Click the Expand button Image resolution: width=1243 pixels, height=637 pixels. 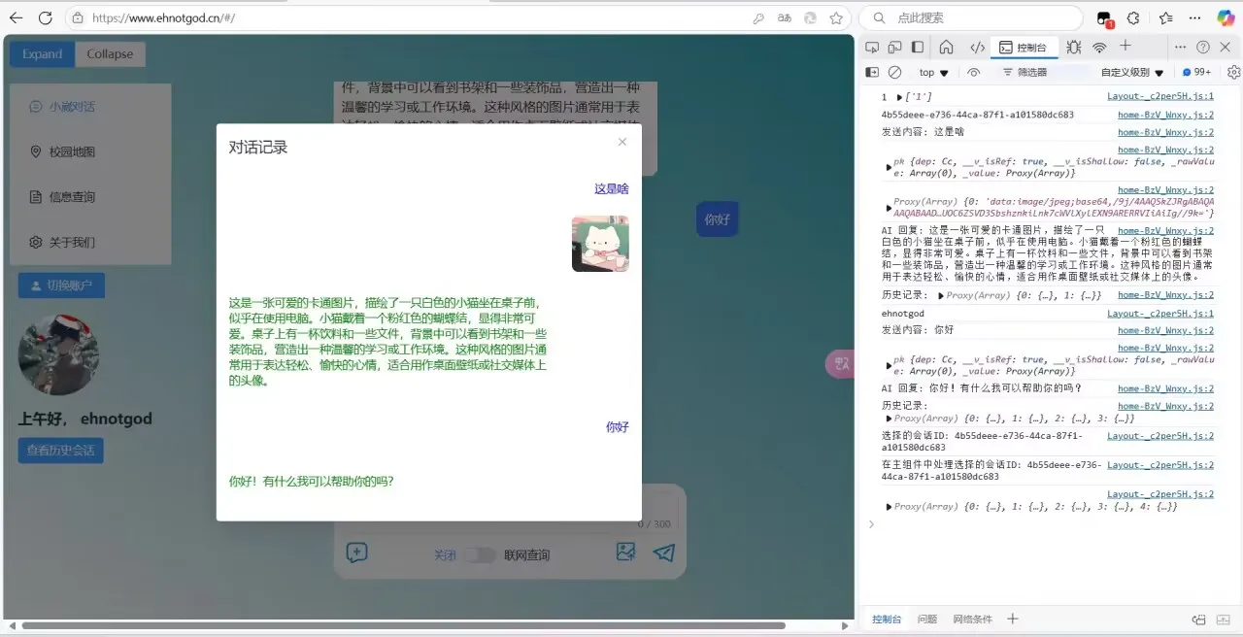click(42, 54)
